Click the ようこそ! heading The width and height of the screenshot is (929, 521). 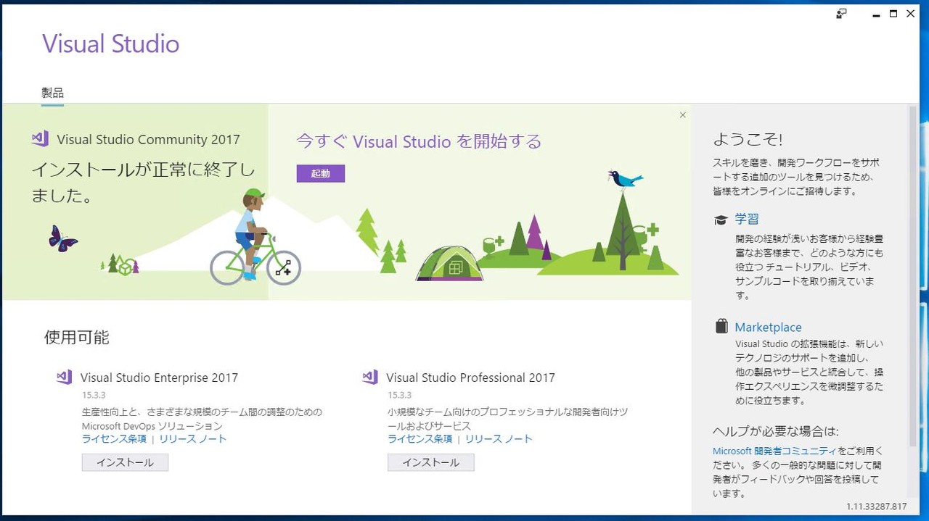click(748, 140)
